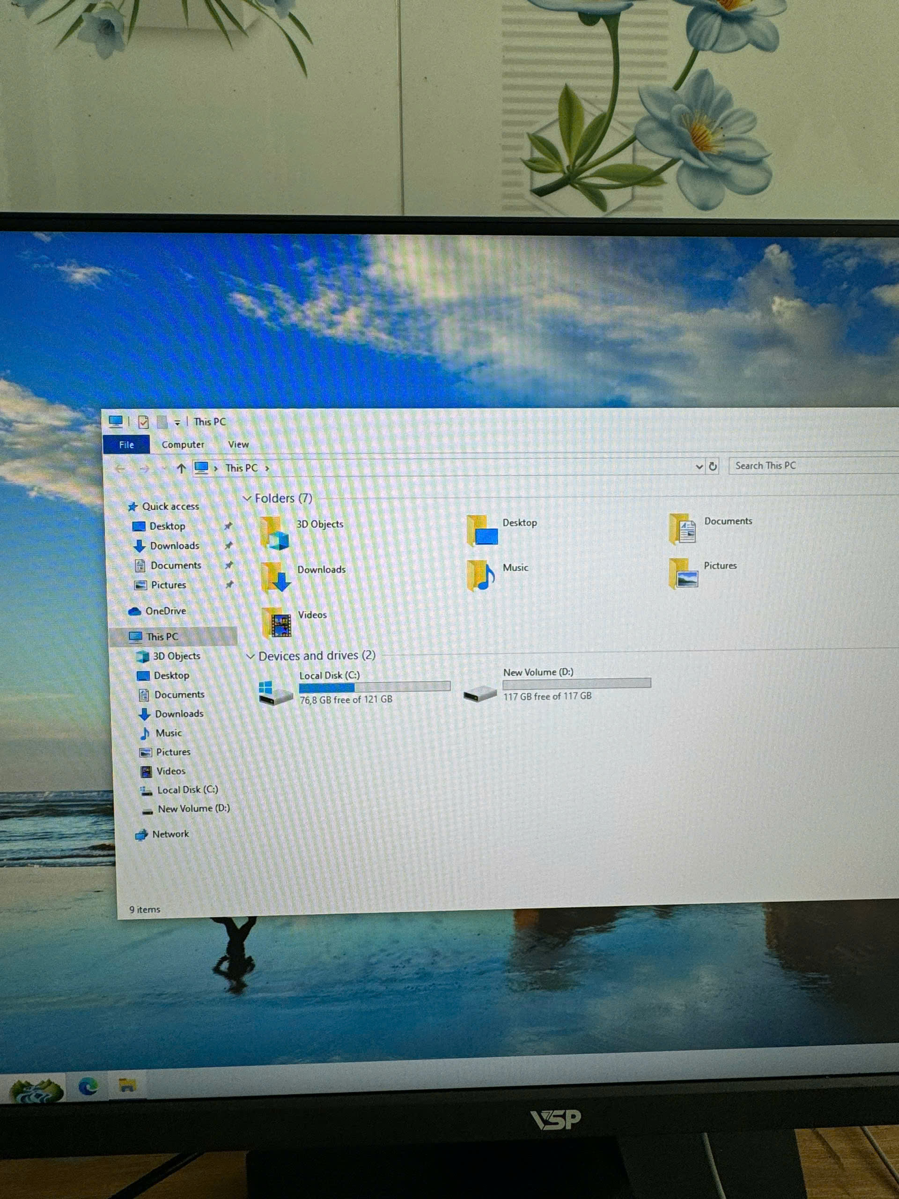Open the 3D Objects folder icon in Folders
Viewport: 899px width, 1199px height.
[275, 533]
